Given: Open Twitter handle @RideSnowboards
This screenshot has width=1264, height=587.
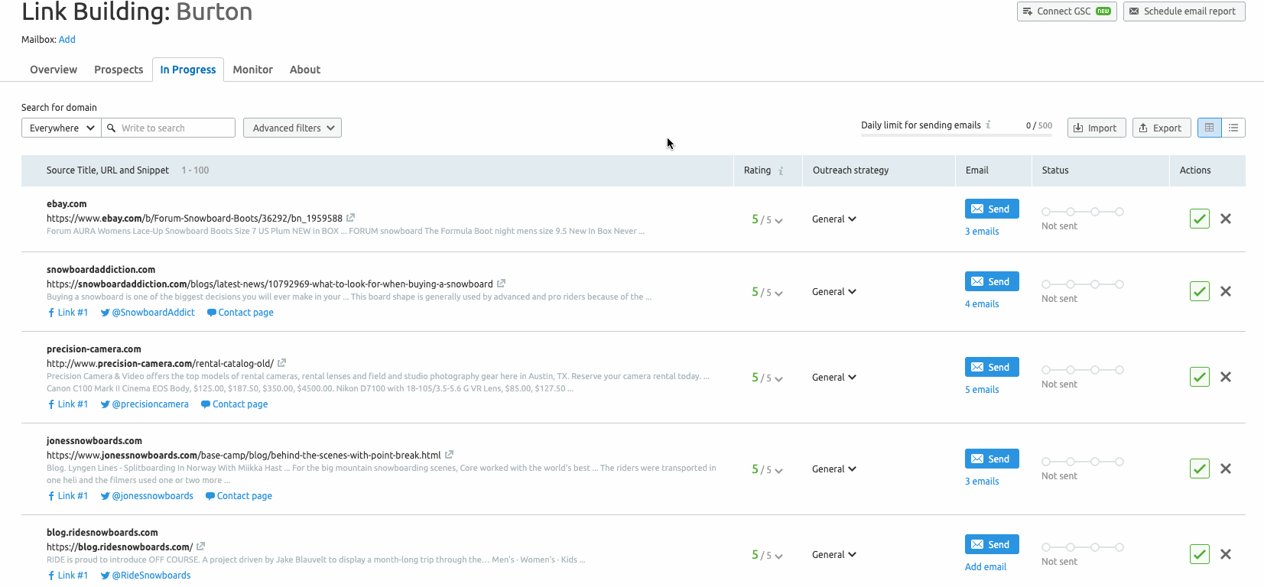Looking at the screenshot, I should pos(145,576).
